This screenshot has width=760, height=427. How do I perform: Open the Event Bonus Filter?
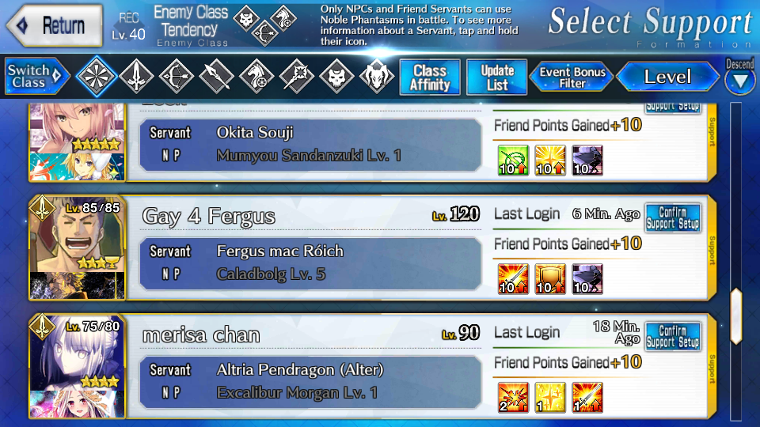(x=572, y=77)
